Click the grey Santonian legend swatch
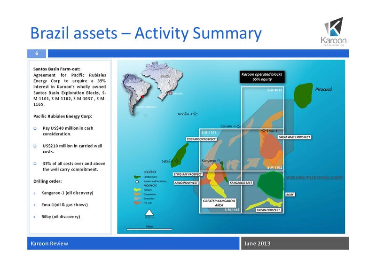This screenshot has height=266, width=376. [137, 199]
